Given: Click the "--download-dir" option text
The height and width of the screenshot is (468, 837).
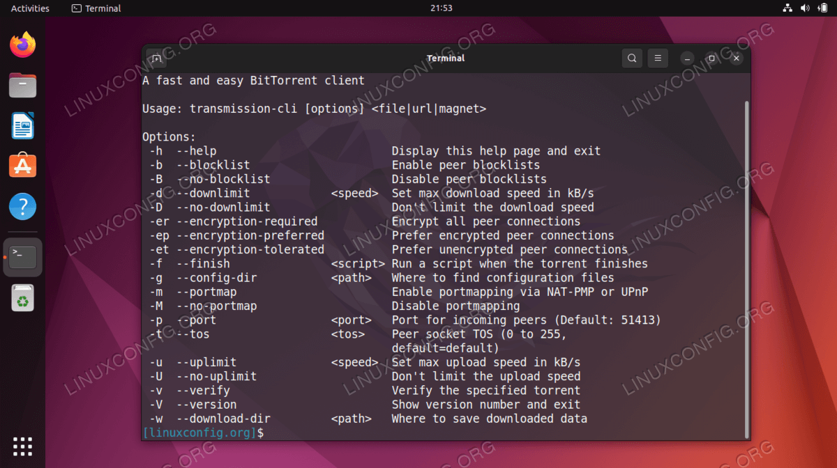Looking at the screenshot, I should (x=223, y=419).
